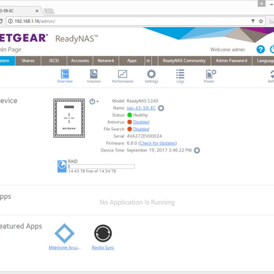
Task: Click the green Healthy status indicator
Action: pyautogui.click(x=129, y=115)
